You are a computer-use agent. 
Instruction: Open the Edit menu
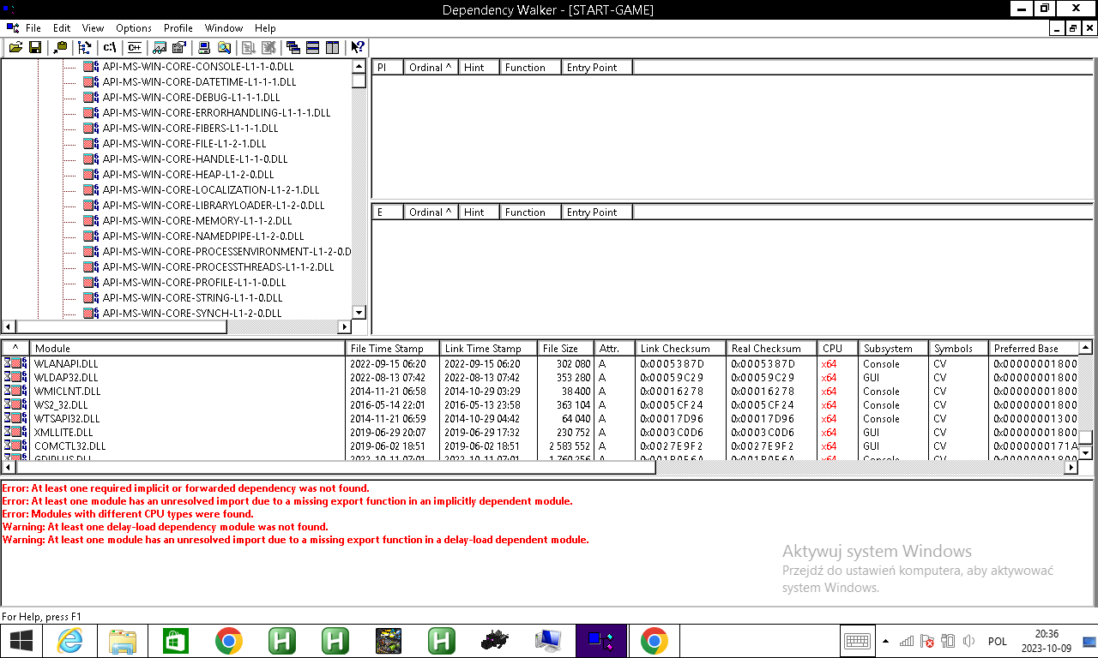click(62, 28)
